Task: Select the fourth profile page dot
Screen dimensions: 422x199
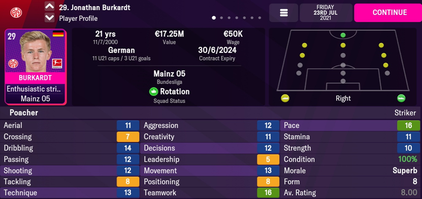Action: click(237, 18)
